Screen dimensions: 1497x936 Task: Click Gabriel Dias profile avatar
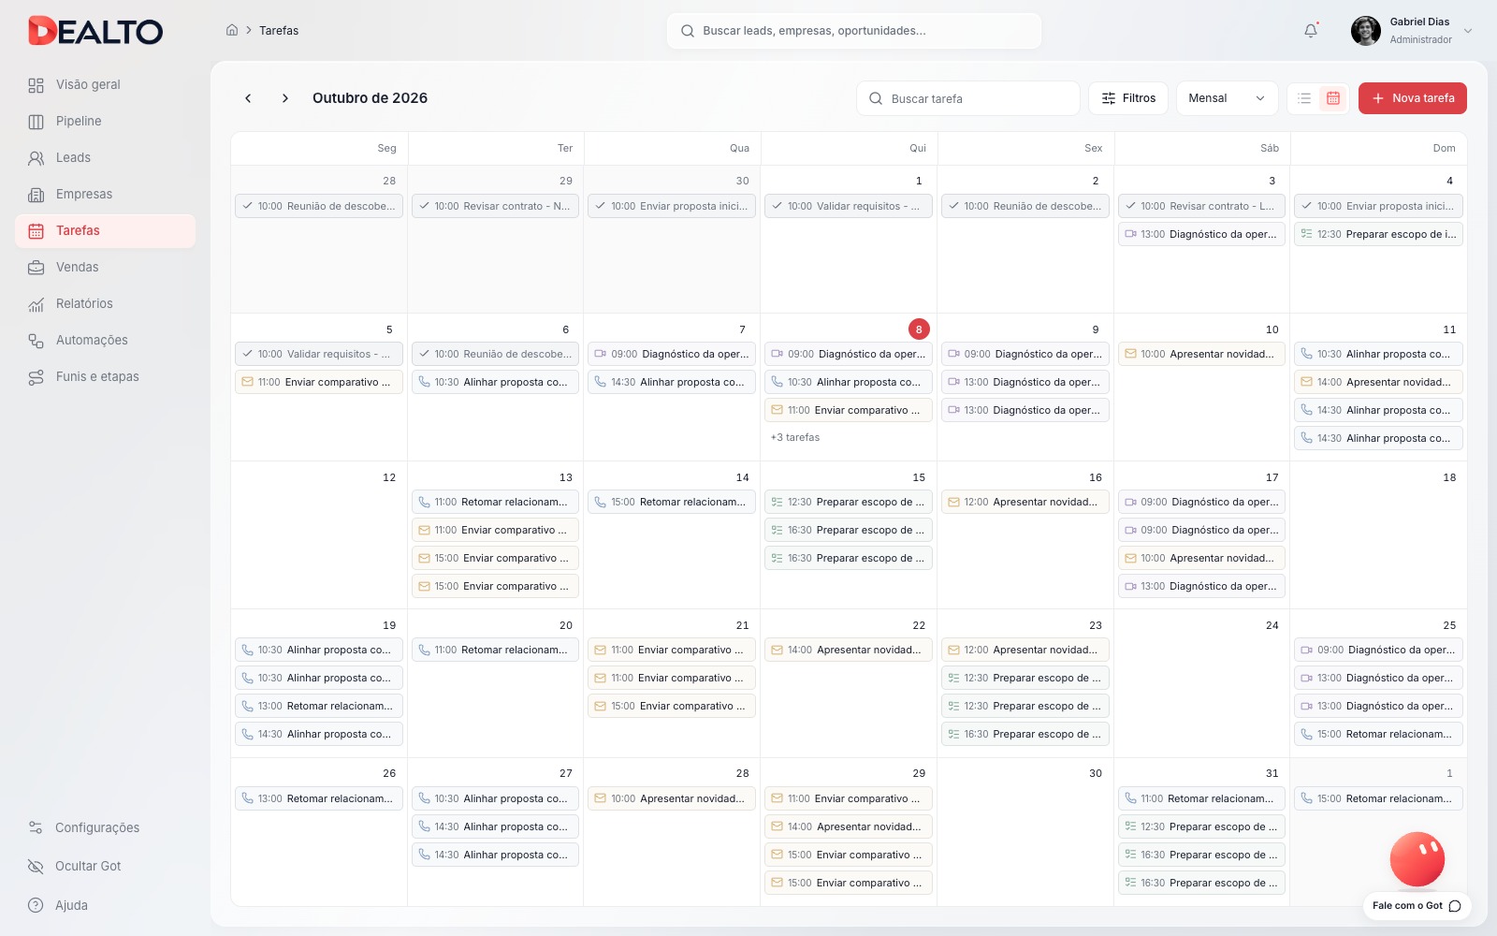(x=1365, y=31)
